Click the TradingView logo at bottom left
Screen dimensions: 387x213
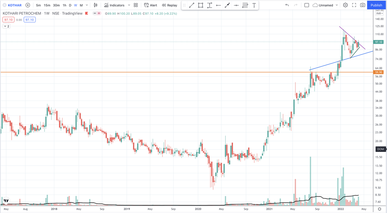(x=6, y=201)
